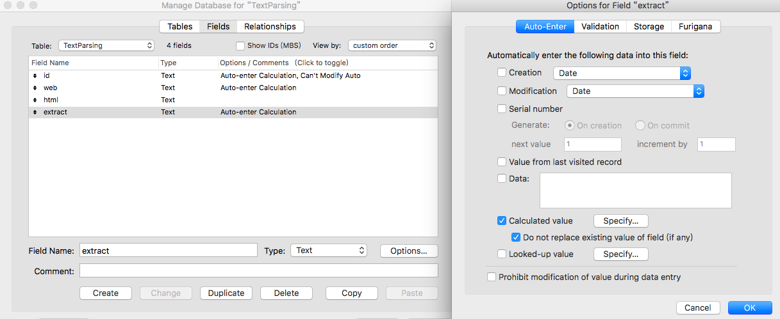Click reorder handle icon for html field
780x319 pixels.
click(x=35, y=100)
